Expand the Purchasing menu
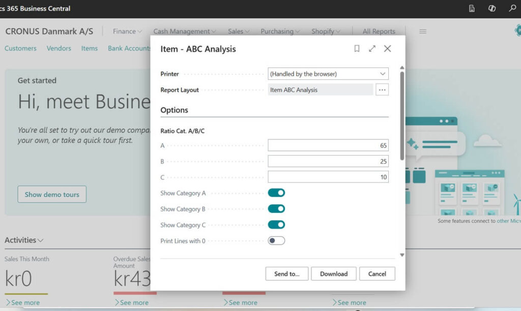This screenshot has height=311, width=521. coord(280,31)
